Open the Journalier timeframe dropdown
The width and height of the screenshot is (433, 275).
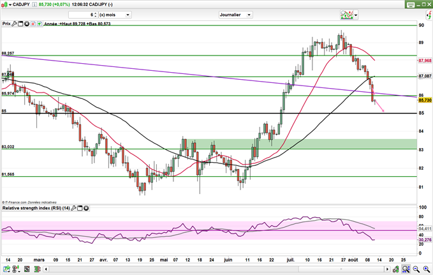235,15
